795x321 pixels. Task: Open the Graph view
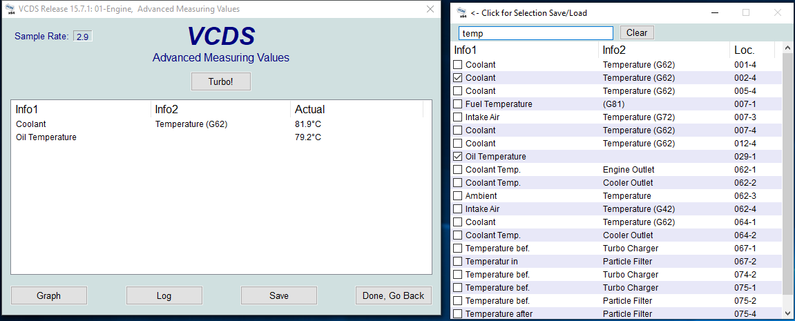pos(48,295)
